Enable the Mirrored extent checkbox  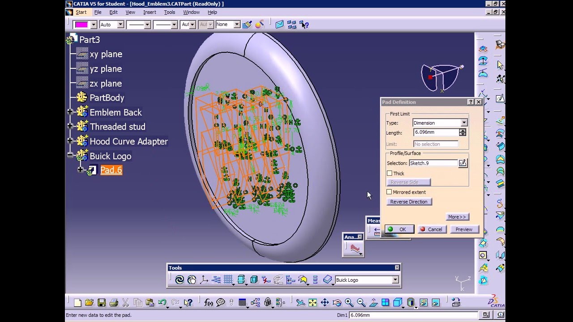pyautogui.click(x=389, y=192)
